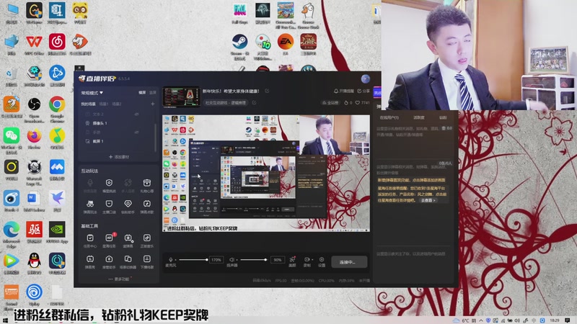Select the 摄像头 1 source row
Screen dimensions: 577x324
click(x=118, y=123)
